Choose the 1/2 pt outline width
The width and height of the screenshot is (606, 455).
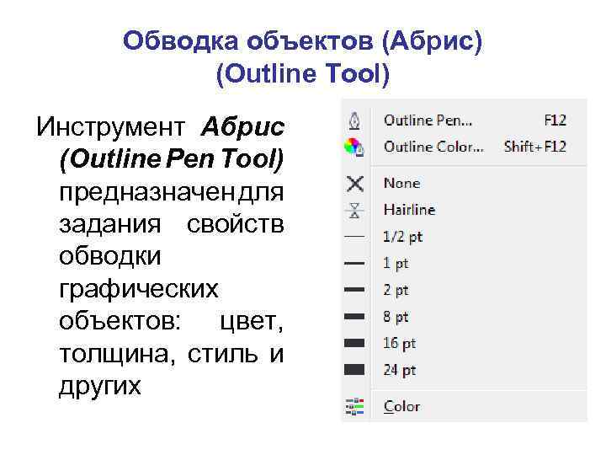[401, 237]
